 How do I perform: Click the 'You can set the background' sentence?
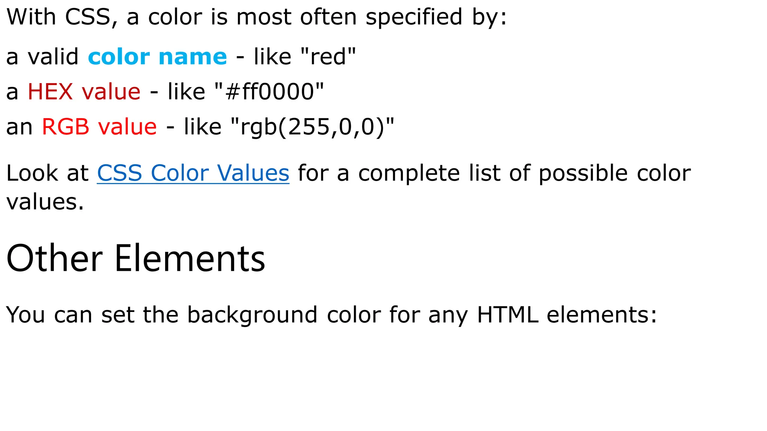click(x=331, y=315)
